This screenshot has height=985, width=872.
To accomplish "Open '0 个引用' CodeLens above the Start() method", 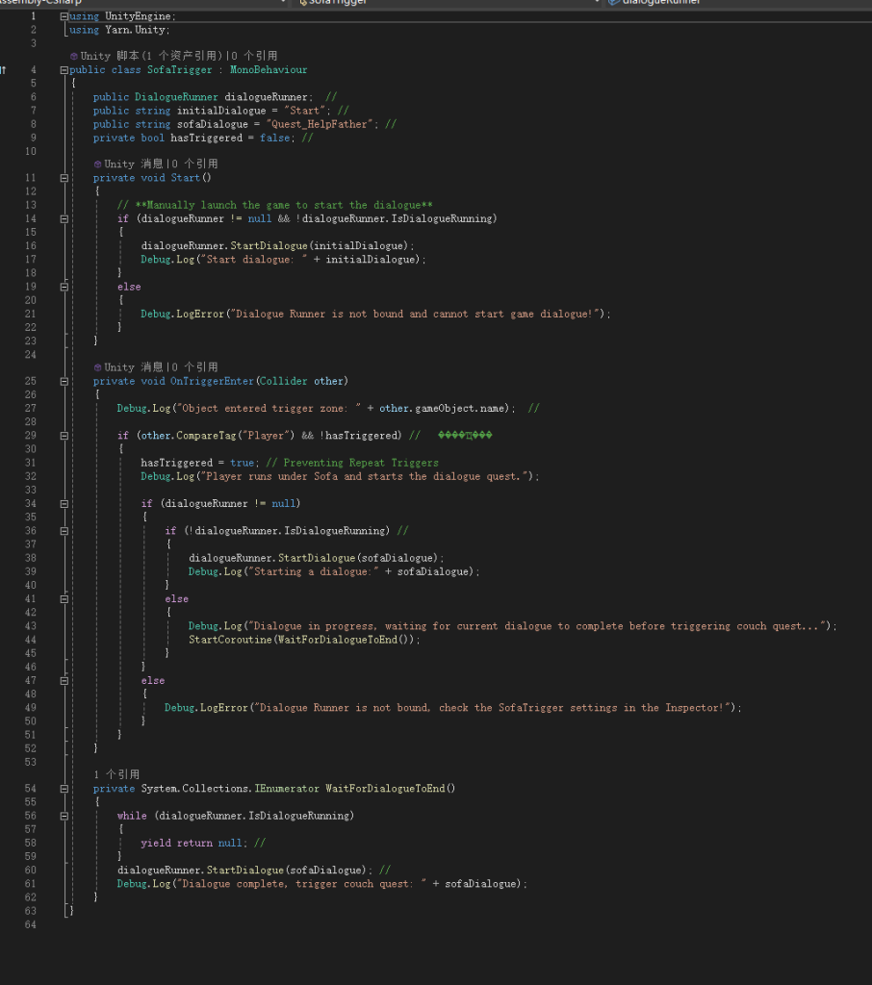I will tap(194, 164).
